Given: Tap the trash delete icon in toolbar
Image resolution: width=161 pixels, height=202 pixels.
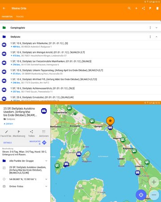Looking at the screenshot, I should pyautogui.click(x=157, y=9).
